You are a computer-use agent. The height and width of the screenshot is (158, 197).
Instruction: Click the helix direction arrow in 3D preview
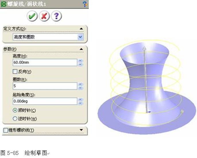[x=144, y=48]
